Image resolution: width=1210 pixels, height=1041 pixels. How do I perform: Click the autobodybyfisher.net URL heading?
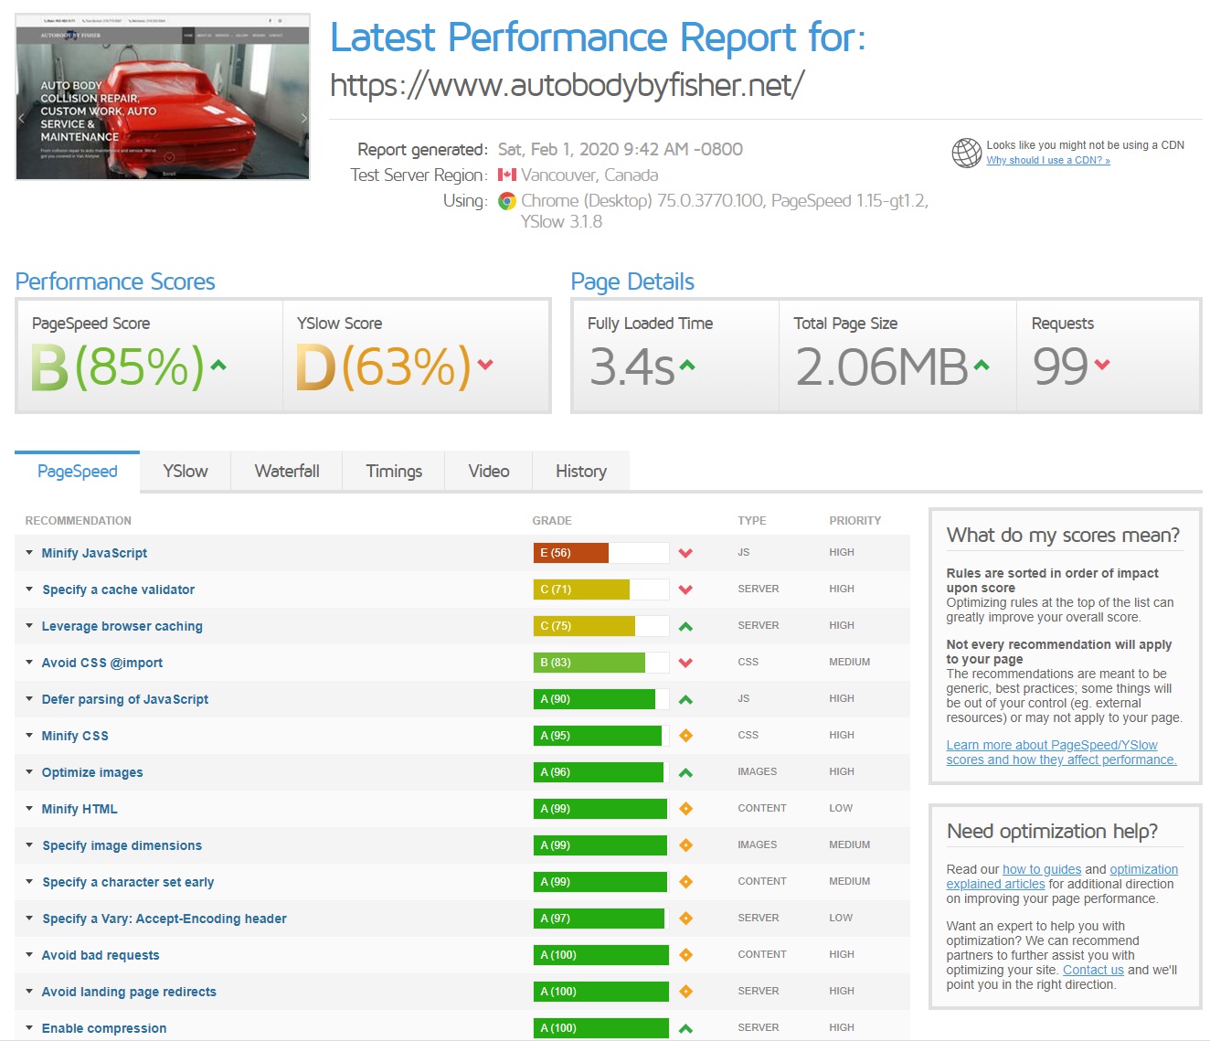point(567,85)
